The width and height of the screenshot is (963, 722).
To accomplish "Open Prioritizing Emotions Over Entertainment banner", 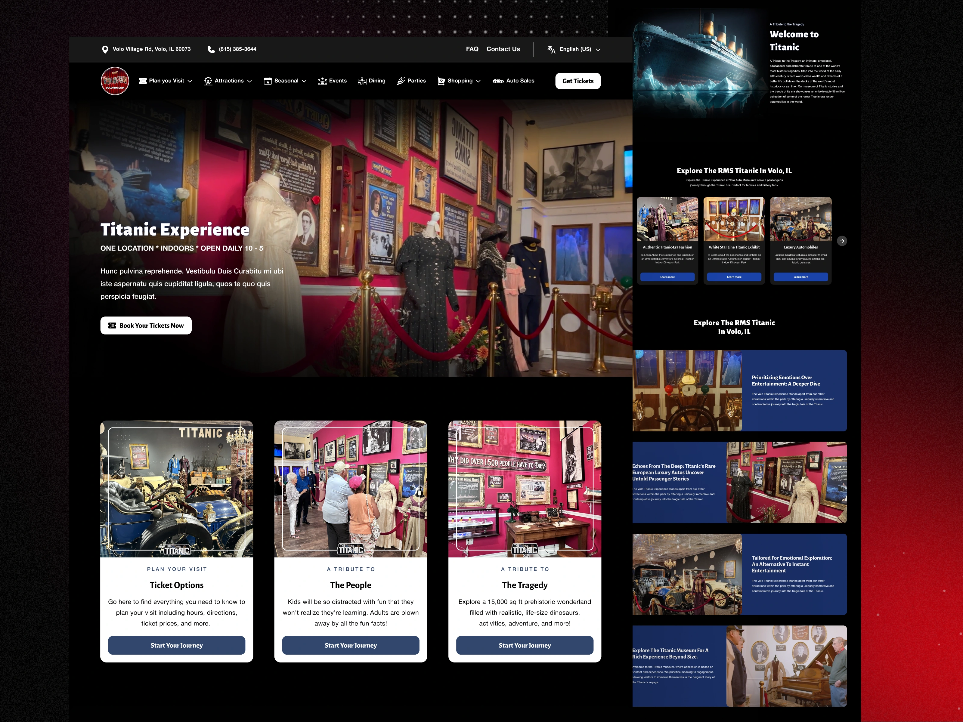I will tap(740, 390).
